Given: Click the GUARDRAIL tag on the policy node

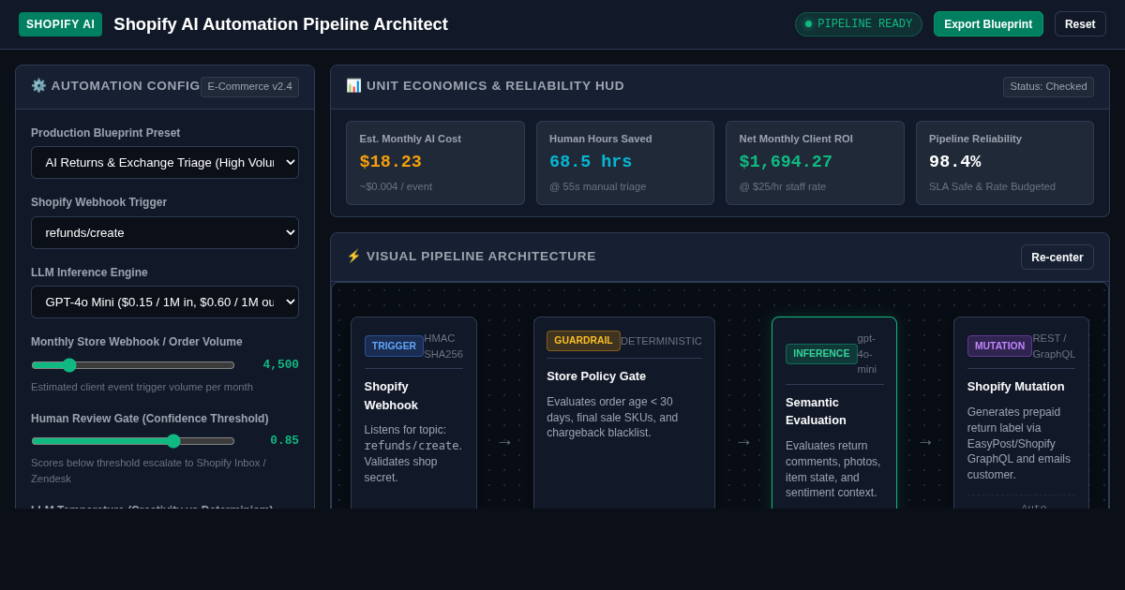Looking at the screenshot, I should (x=583, y=341).
